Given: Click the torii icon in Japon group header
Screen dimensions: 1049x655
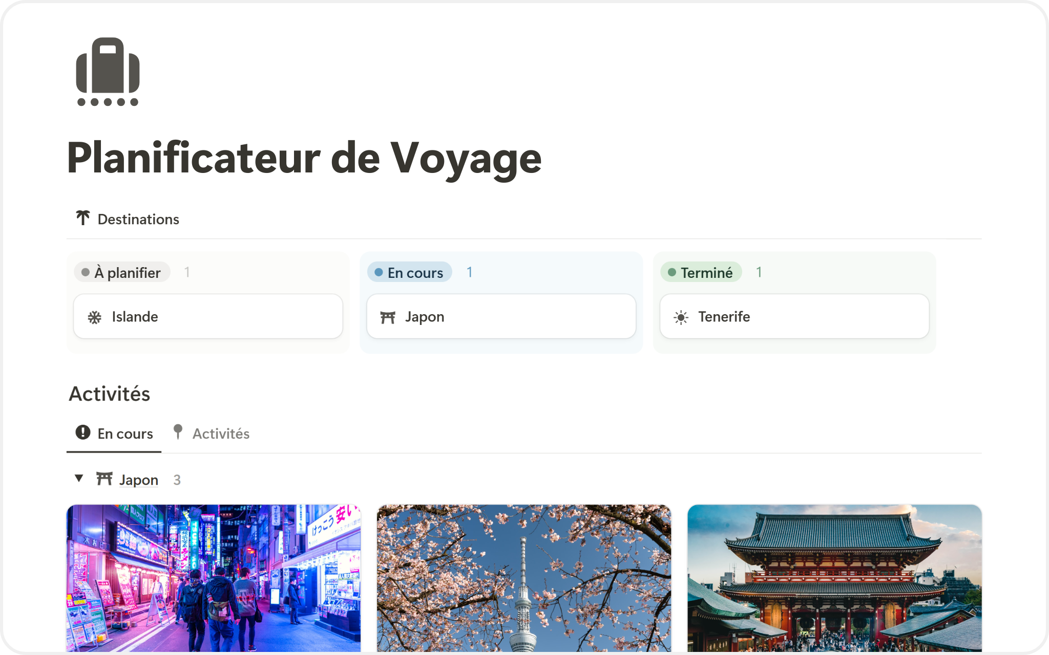Looking at the screenshot, I should (104, 478).
